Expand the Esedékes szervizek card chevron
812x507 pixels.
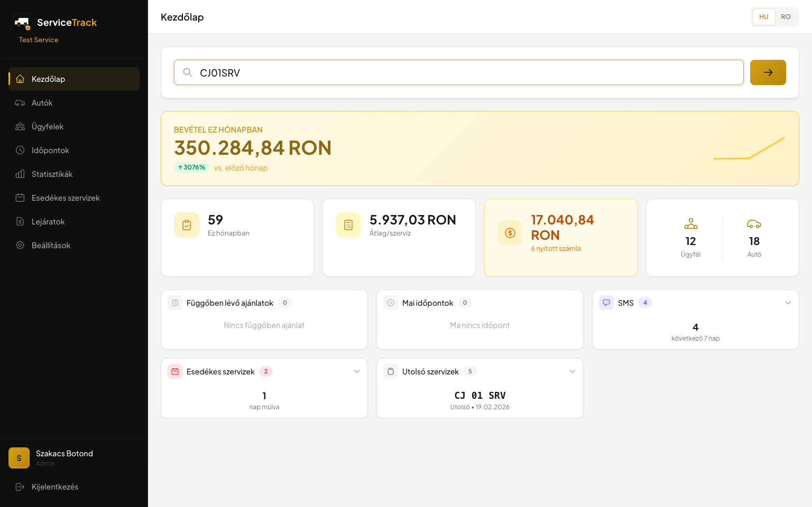(357, 371)
